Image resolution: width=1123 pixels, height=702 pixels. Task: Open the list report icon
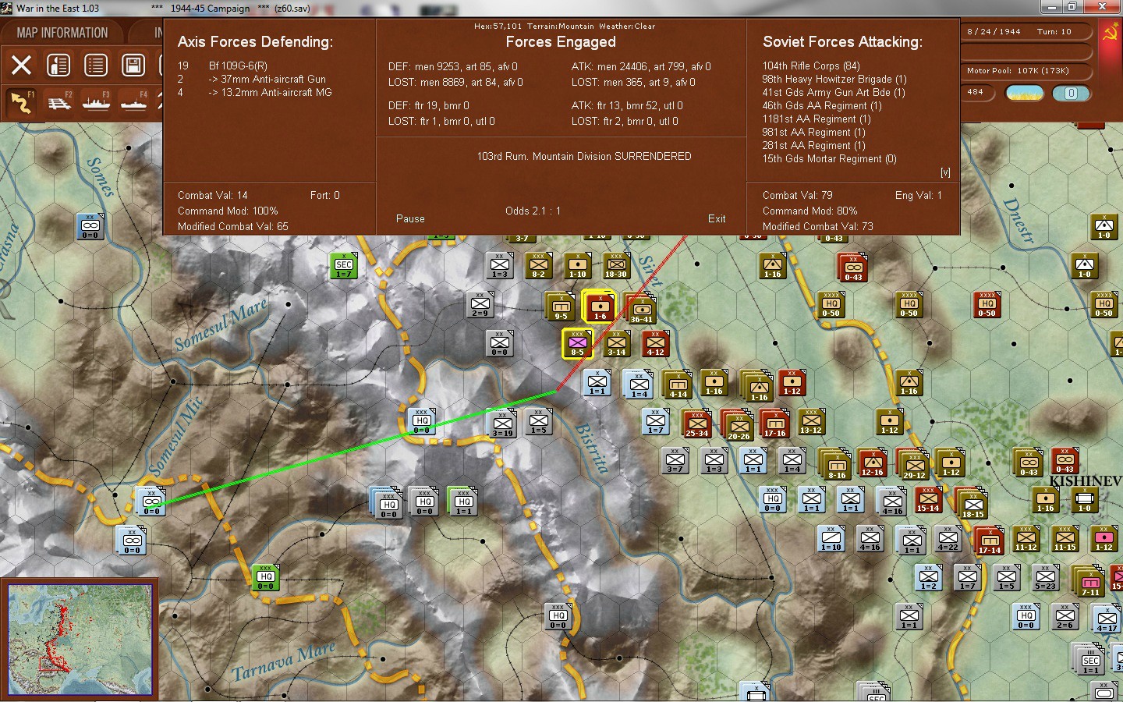tap(96, 65)
